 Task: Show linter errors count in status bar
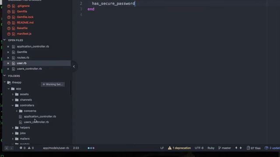(x=22, y=148)
